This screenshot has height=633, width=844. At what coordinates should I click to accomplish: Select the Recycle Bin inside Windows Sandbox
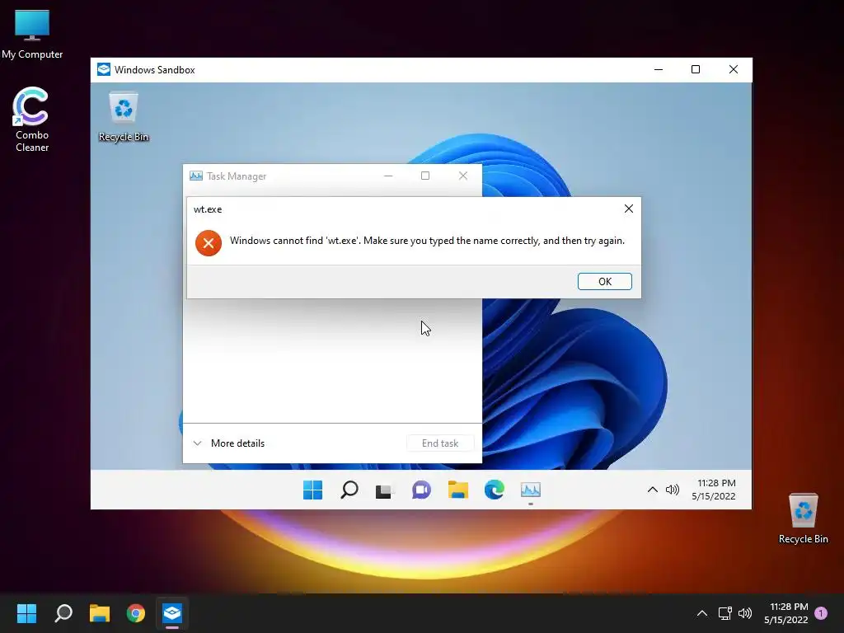pyautogui.click(x=124, y=117)
